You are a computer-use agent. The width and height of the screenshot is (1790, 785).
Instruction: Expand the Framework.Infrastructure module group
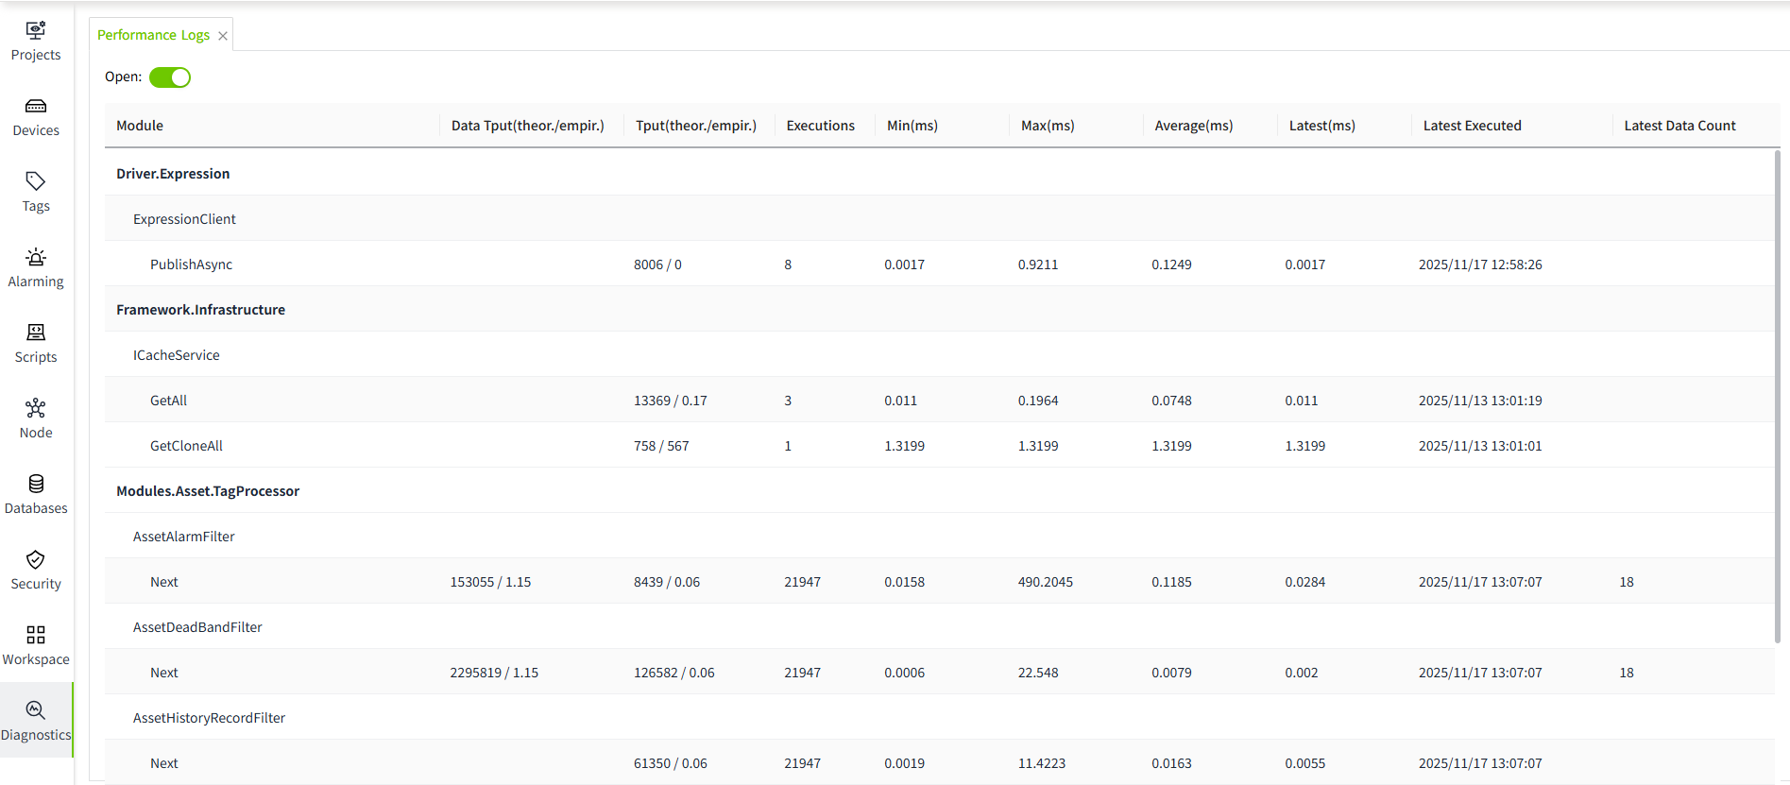[200, 310]
